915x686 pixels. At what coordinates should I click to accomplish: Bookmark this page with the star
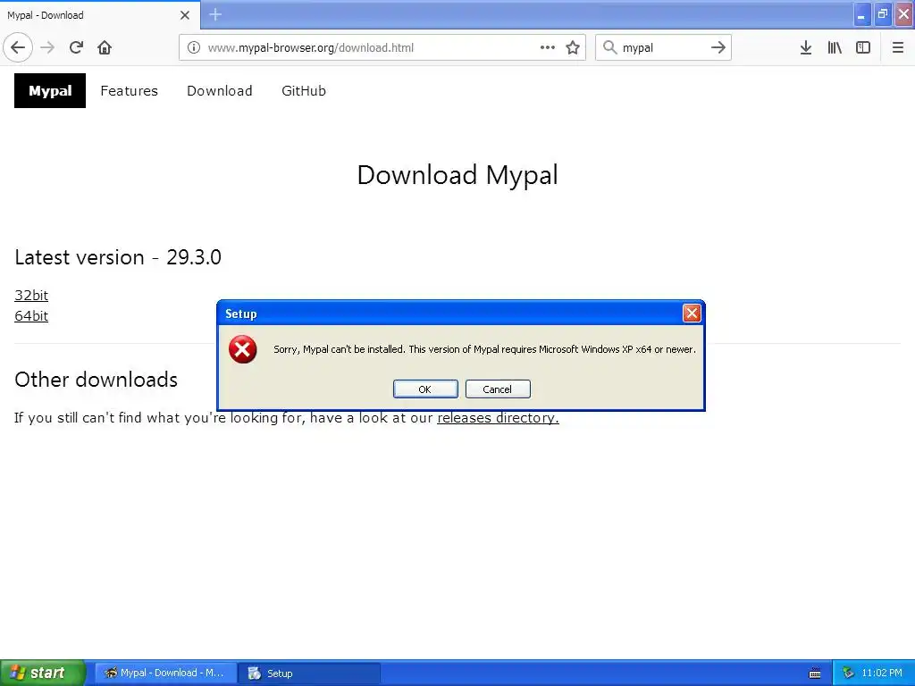573,47
